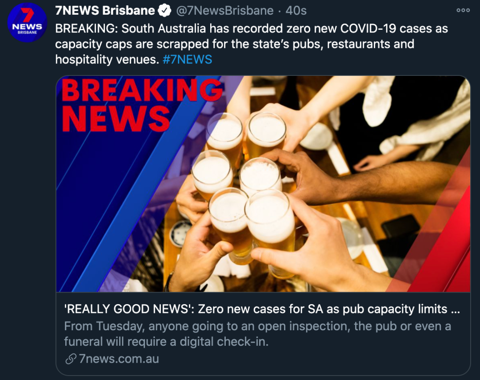Image resolution: width=480 pixels, height=380 pixels.
Task: Click the BREAKING NEWS red banner text
Action: click(142, 105)
